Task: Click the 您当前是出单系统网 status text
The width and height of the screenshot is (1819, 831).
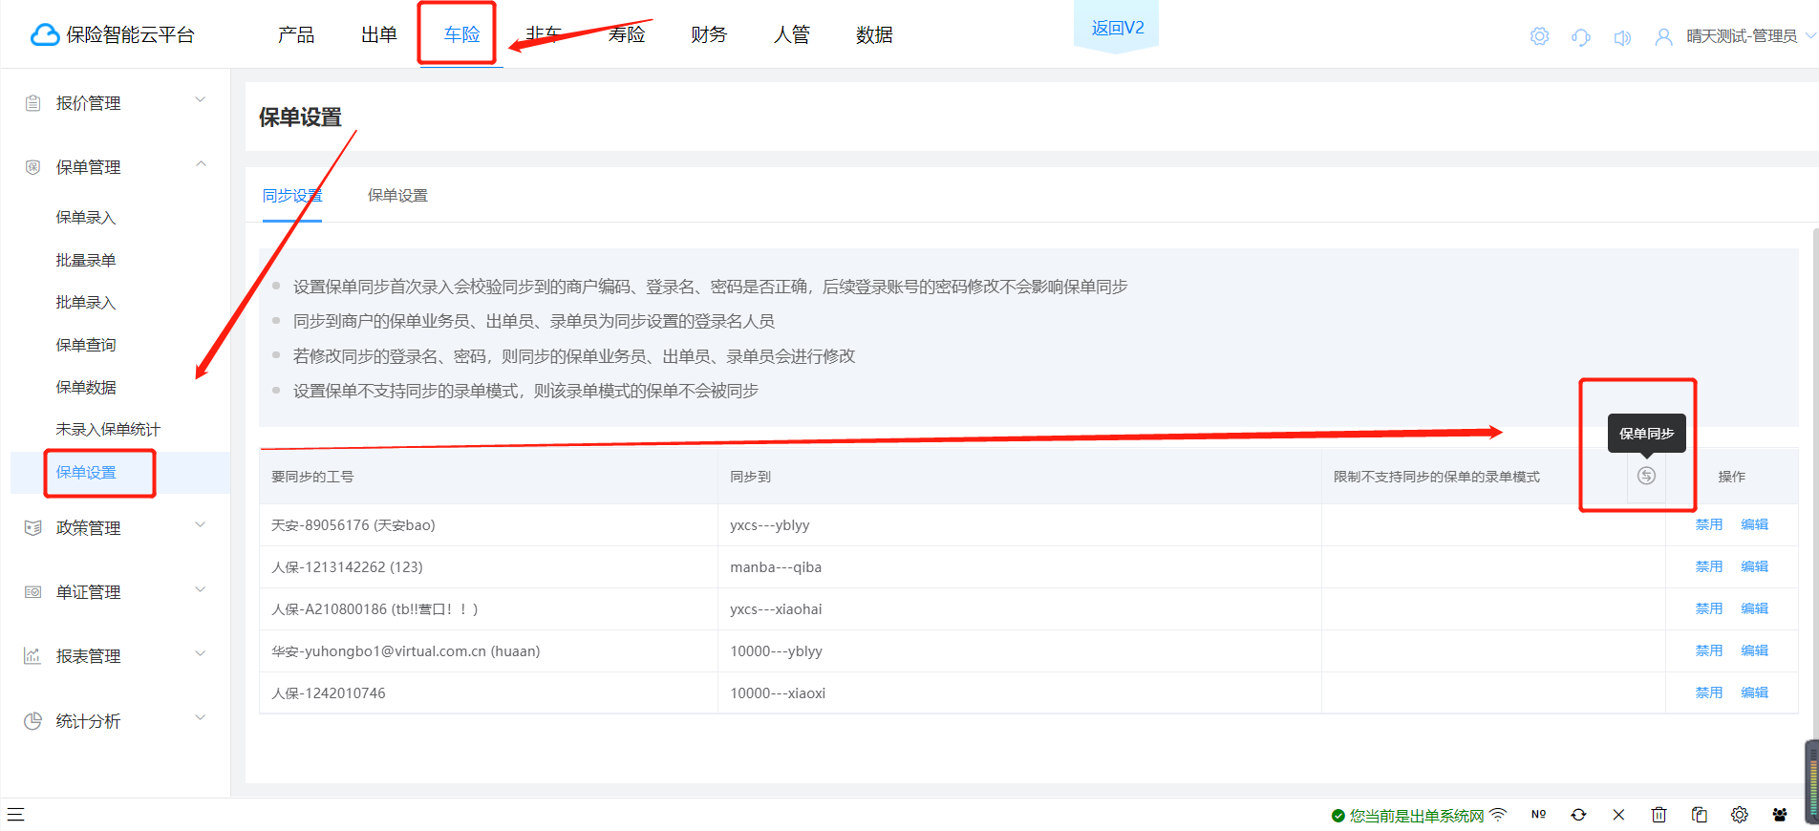Action: (x=1417, y=816)
